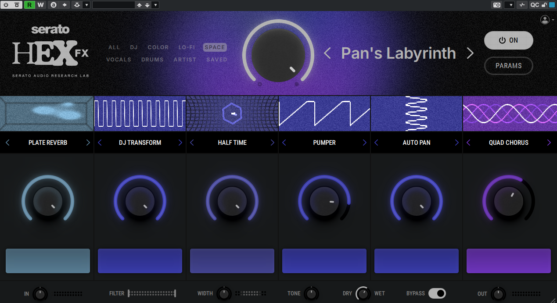Select the COLOR preset category
557x303 pixels.
click(x=158, y=47)
